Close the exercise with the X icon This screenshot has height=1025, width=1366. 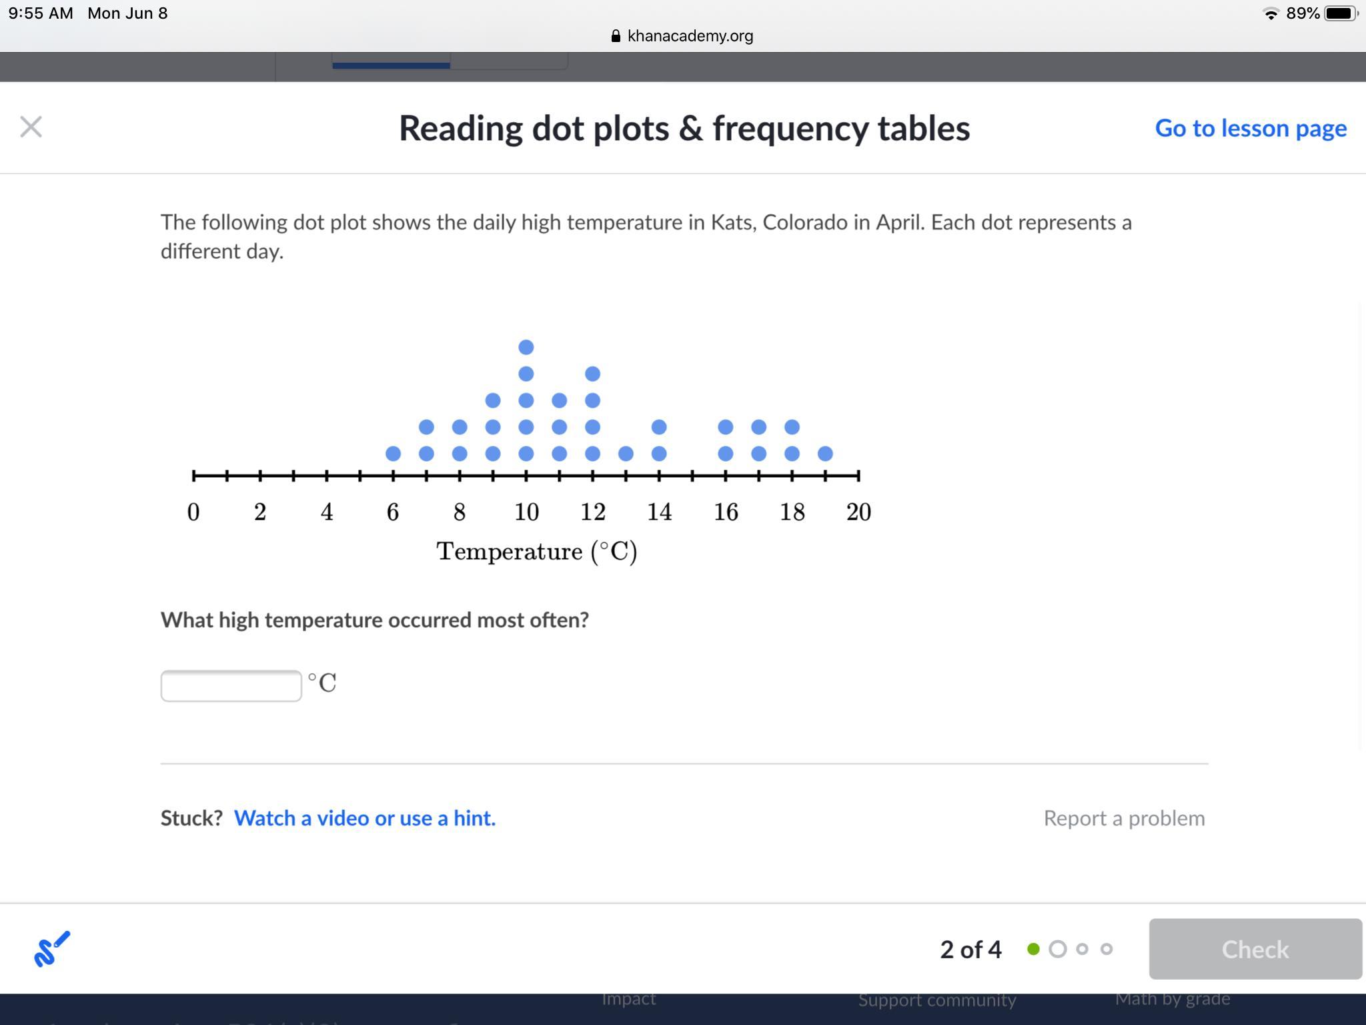coord(31,127)
